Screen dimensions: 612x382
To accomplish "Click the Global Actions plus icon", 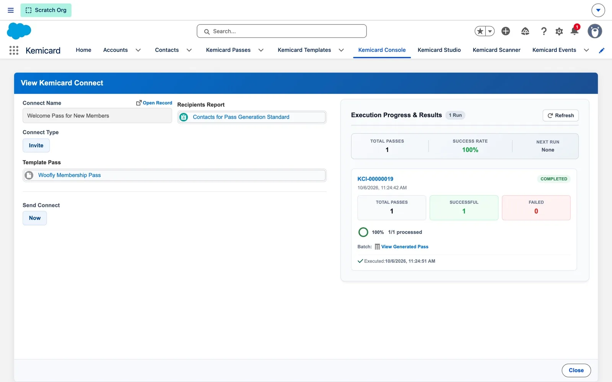I will 506,31.
